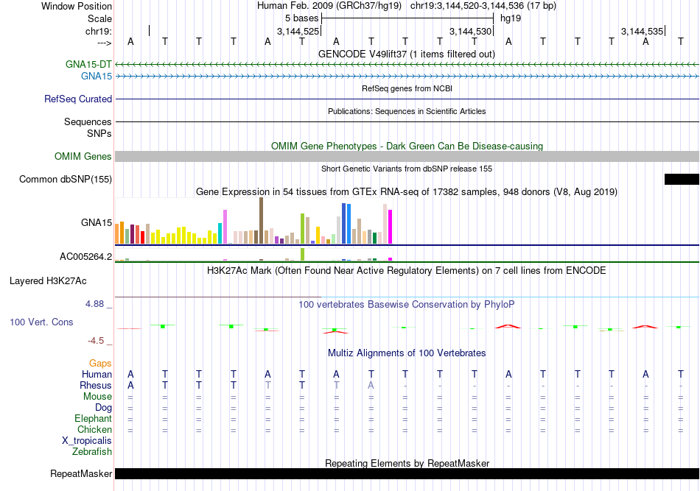Click the 3,144,530 position ruler marker
Viewport: 700px width, 491px height.
click(471, 31)
